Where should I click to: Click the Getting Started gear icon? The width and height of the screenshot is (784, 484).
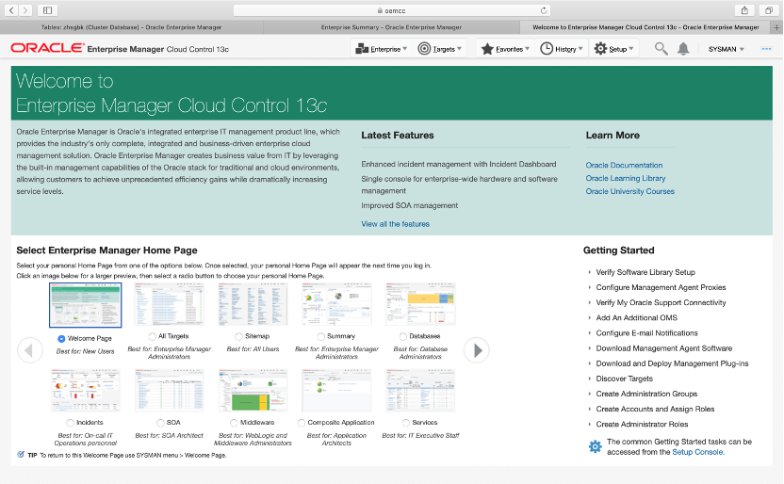tap(595, 446)
